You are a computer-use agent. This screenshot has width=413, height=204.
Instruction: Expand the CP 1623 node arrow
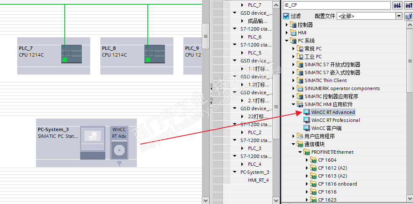307,200
